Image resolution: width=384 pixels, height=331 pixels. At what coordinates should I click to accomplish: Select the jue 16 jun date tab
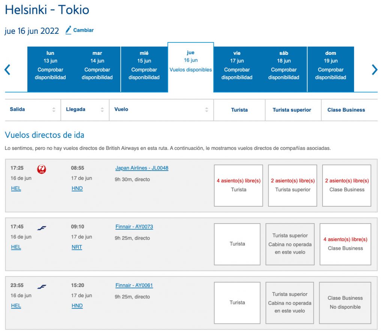coord(191,68)
